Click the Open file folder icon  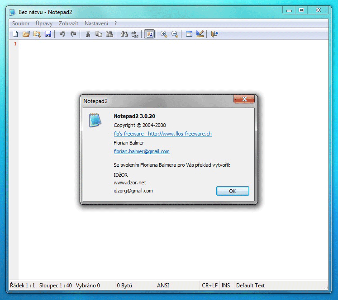click(26, 34)
